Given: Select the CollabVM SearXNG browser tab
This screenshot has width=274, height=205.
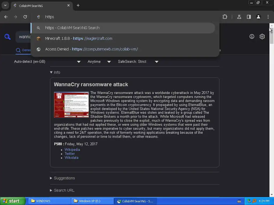Looking at the screenshot, I should [x=42, y=6].
